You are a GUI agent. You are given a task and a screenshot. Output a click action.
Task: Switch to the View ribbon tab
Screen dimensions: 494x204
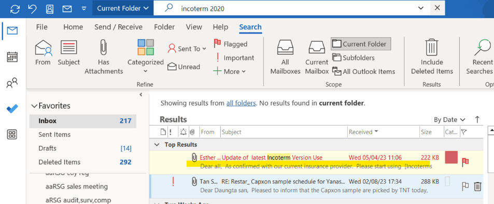tap(194, 27)
